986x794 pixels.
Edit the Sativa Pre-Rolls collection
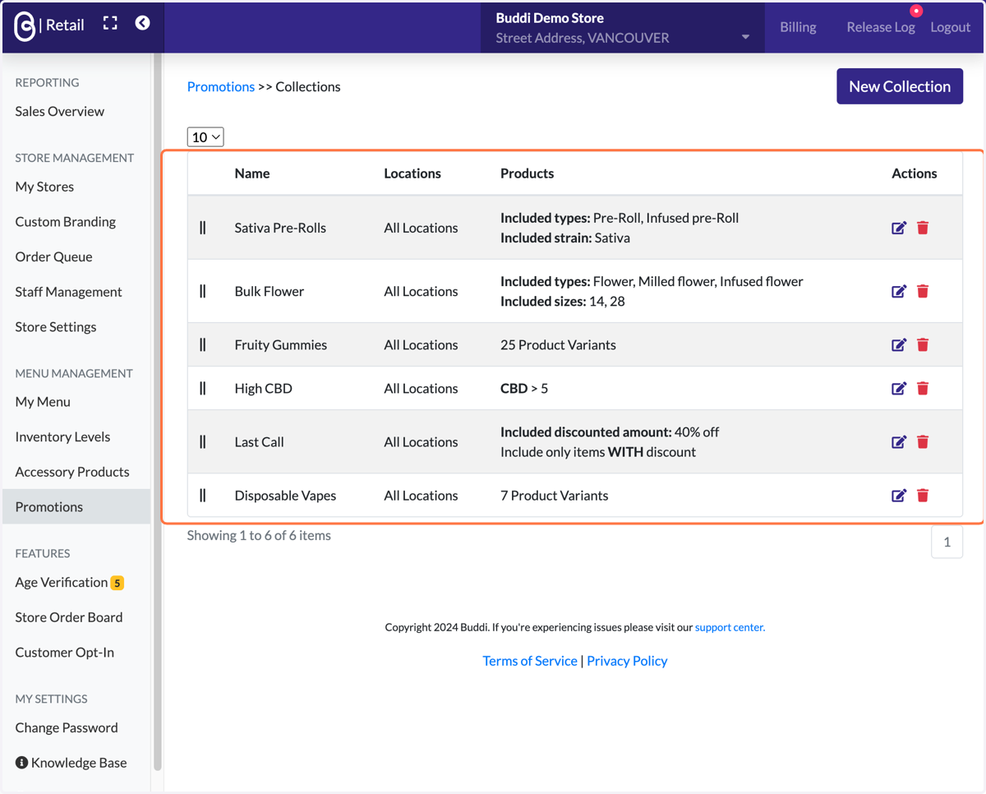click(899, 228)
